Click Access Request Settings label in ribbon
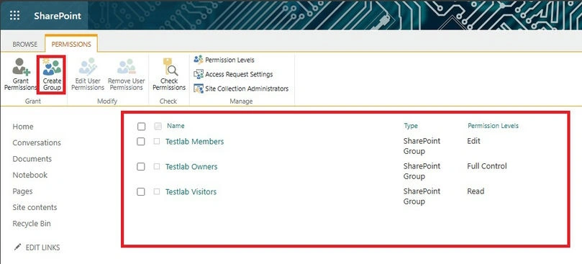Image resolution: width=582 pixels, height=264 pixels. [x=239, y=74]
